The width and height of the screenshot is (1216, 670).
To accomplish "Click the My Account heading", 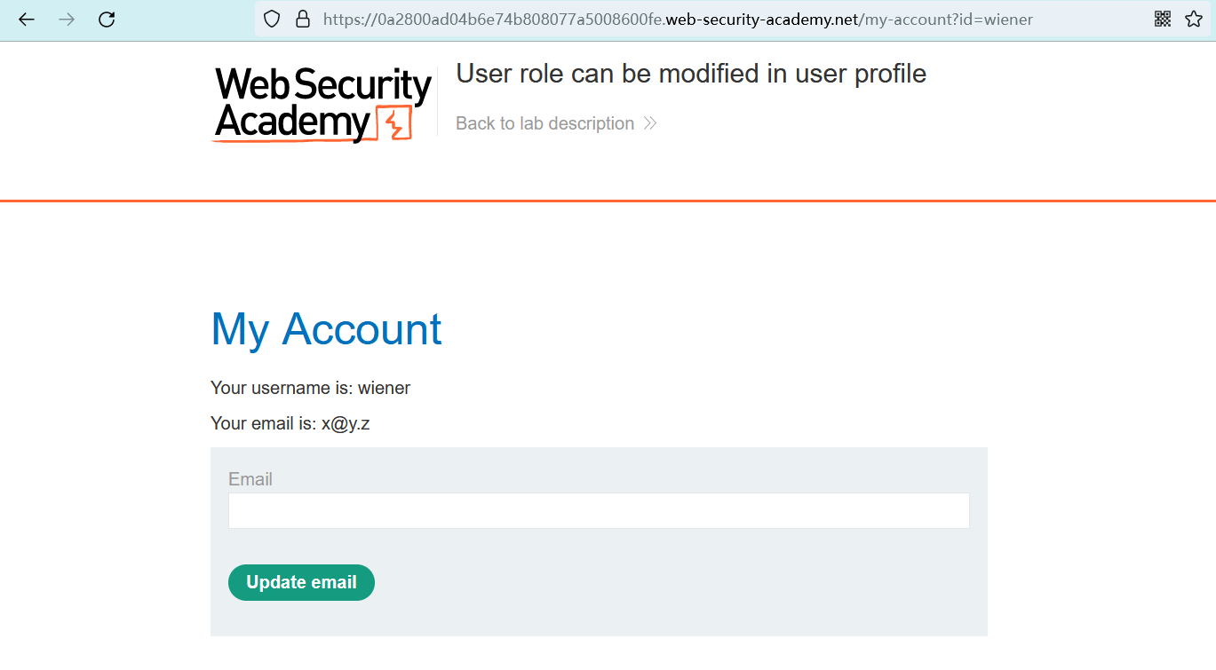I will coord(326,329).
